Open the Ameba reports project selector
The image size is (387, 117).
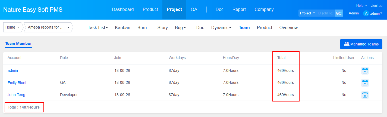[x=49, y=27]
